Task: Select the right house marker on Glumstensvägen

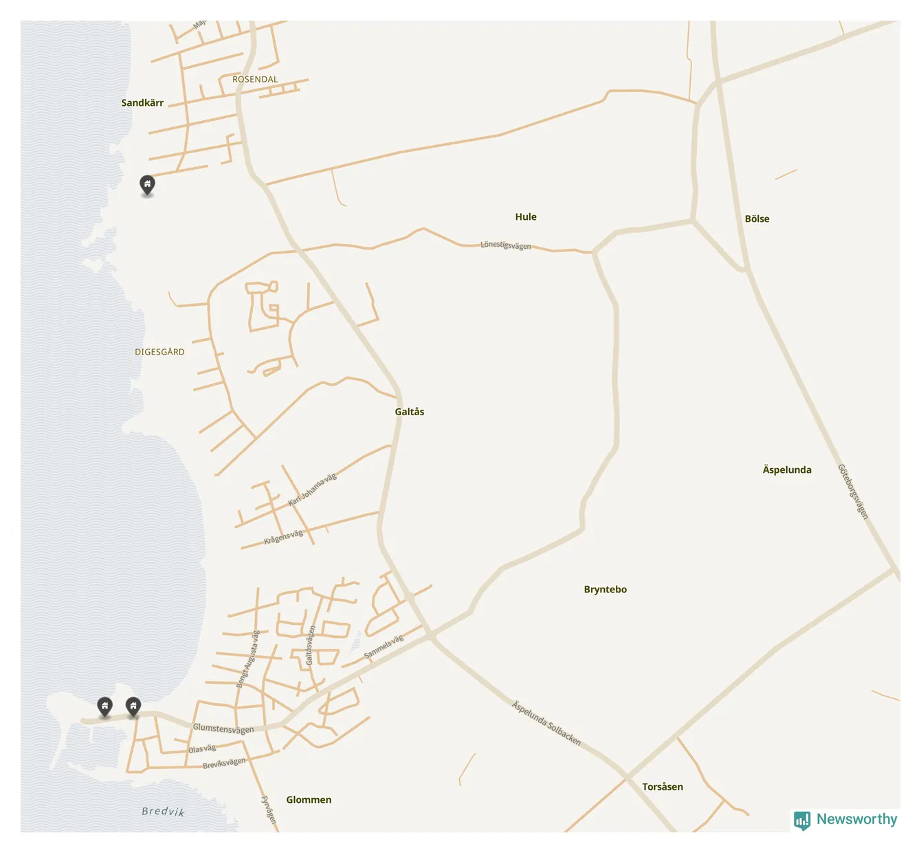Action: click(x=133, y=706)
